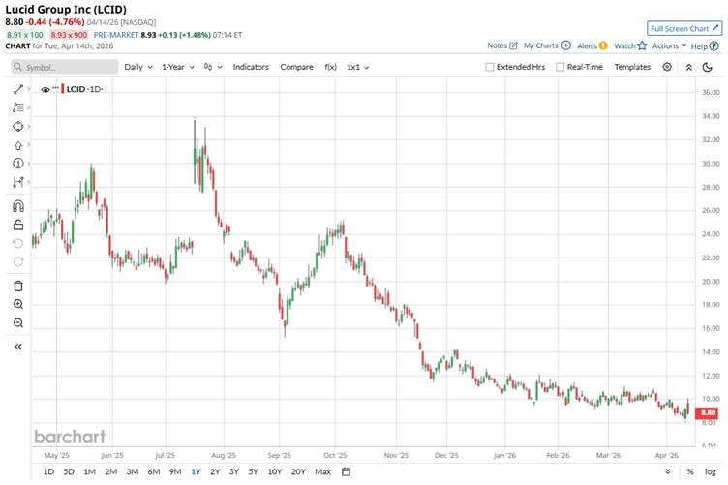728x485 pixels.
Task: Open the Indicators menu
Action: point(251,67)
